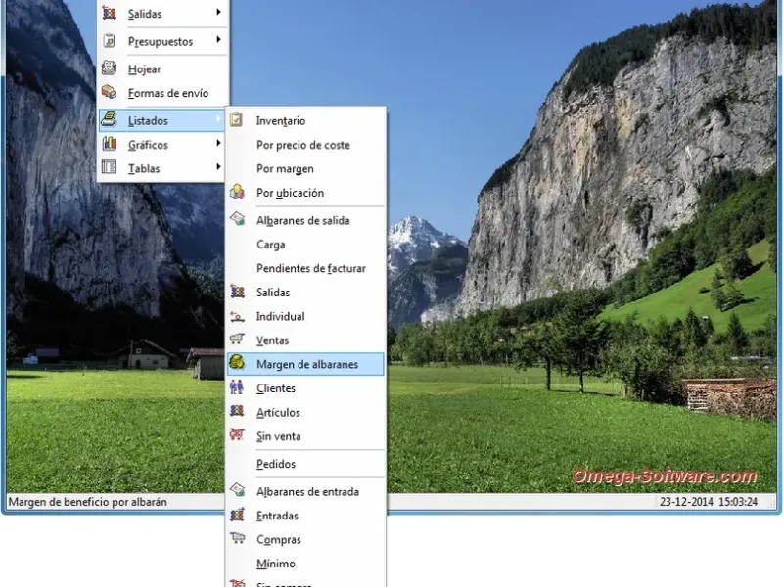Select Margen de albaranes

(305, 364)
